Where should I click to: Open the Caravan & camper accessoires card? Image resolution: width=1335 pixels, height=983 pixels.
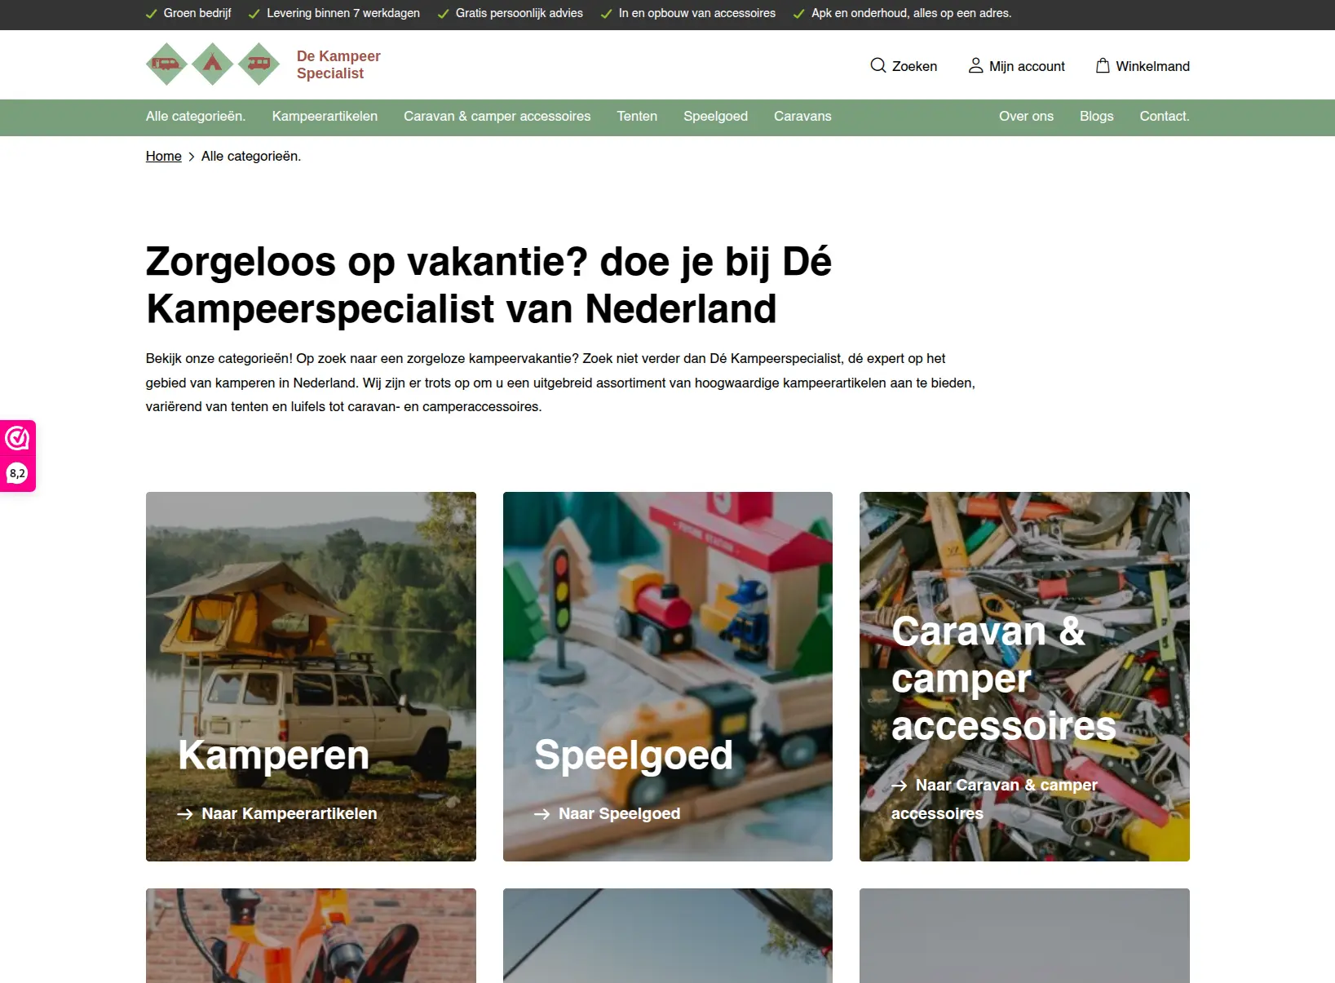pos(1024,676)
